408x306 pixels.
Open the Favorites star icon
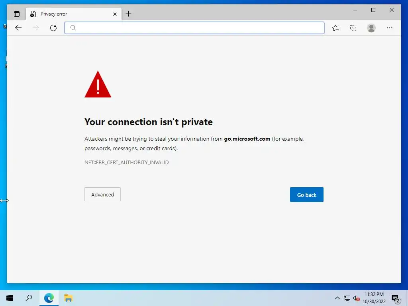(335, 28)
